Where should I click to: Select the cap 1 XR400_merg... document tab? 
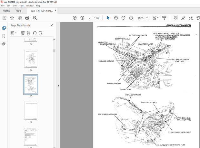point(42,11)
